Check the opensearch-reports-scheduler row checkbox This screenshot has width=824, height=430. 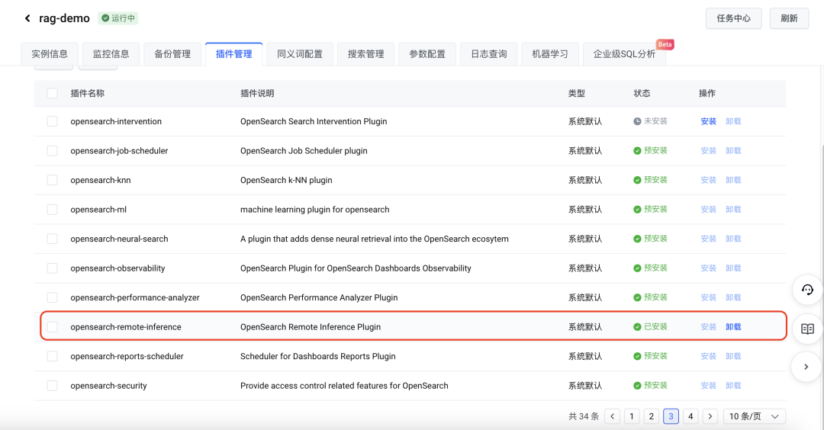click(52, 357)
